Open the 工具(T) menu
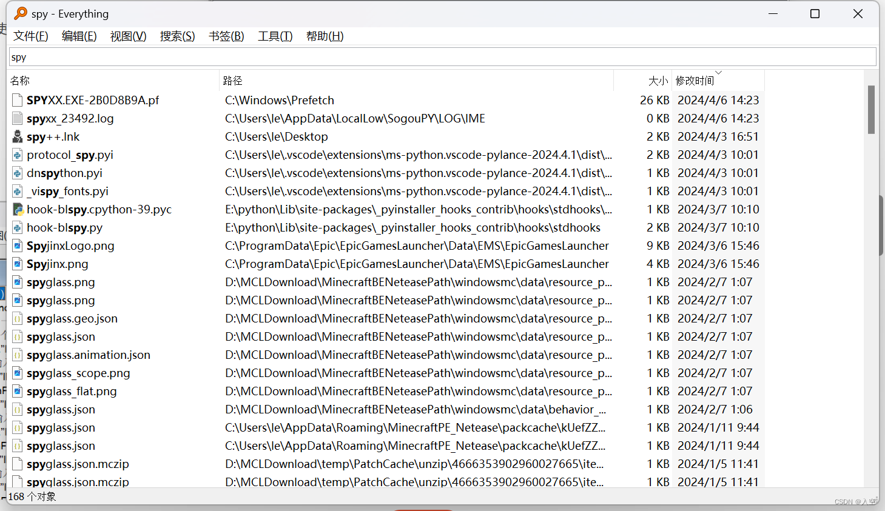Viewport: 885px width, 511px height. tap(275, 36)
